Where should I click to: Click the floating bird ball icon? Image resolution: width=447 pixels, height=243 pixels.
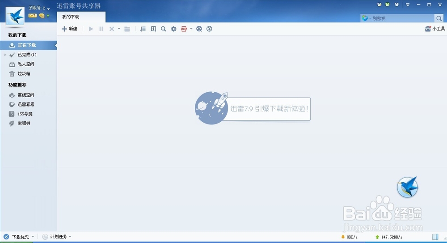point(407,187)
